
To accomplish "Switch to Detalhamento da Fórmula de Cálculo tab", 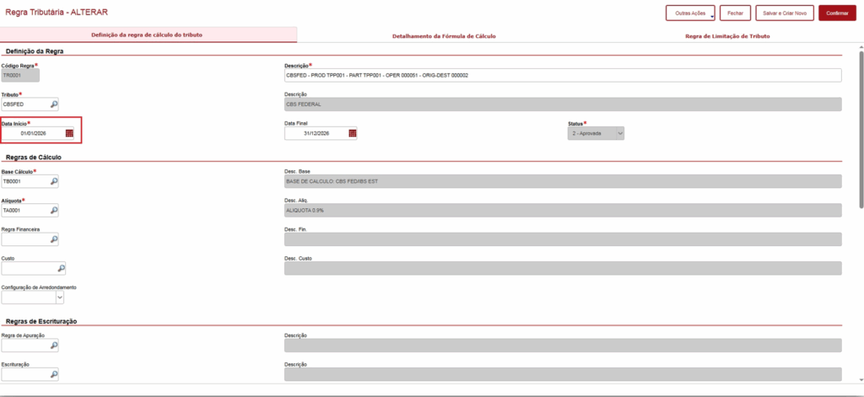I will 444,35.
